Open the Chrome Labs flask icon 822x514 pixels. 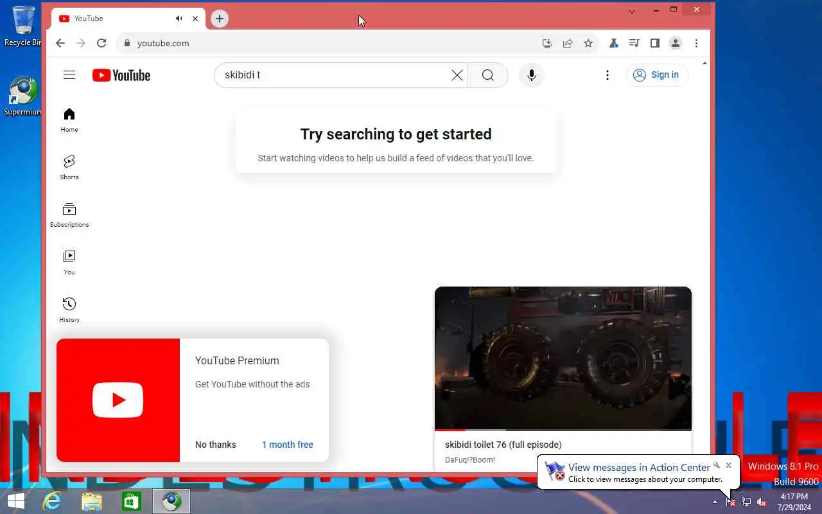click(613, 43)
